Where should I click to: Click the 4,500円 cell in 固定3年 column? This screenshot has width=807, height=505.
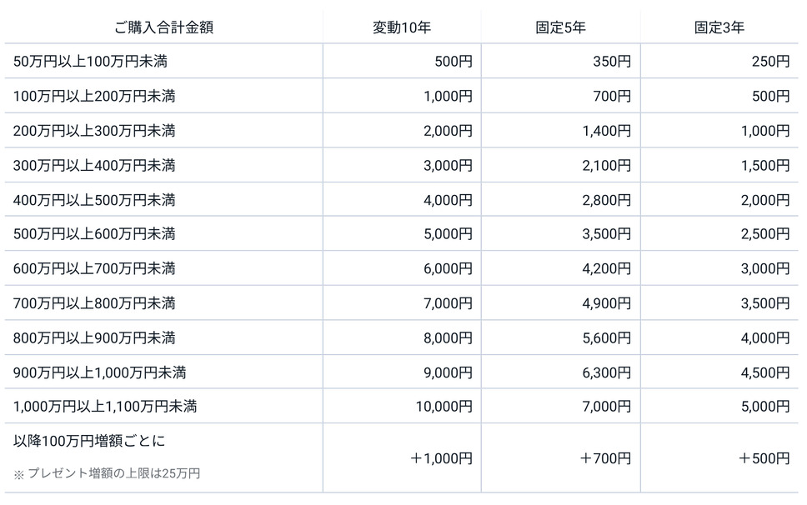coord(764,372)
